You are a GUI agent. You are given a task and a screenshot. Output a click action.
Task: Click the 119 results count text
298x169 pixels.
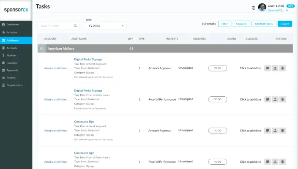click(208, 24)
